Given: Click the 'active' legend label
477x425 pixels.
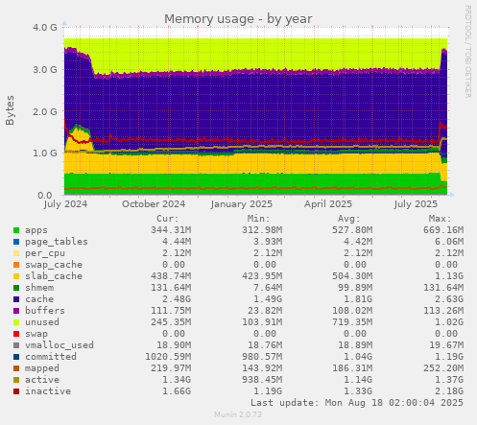Looking at the screenshot, I should 42,380.
